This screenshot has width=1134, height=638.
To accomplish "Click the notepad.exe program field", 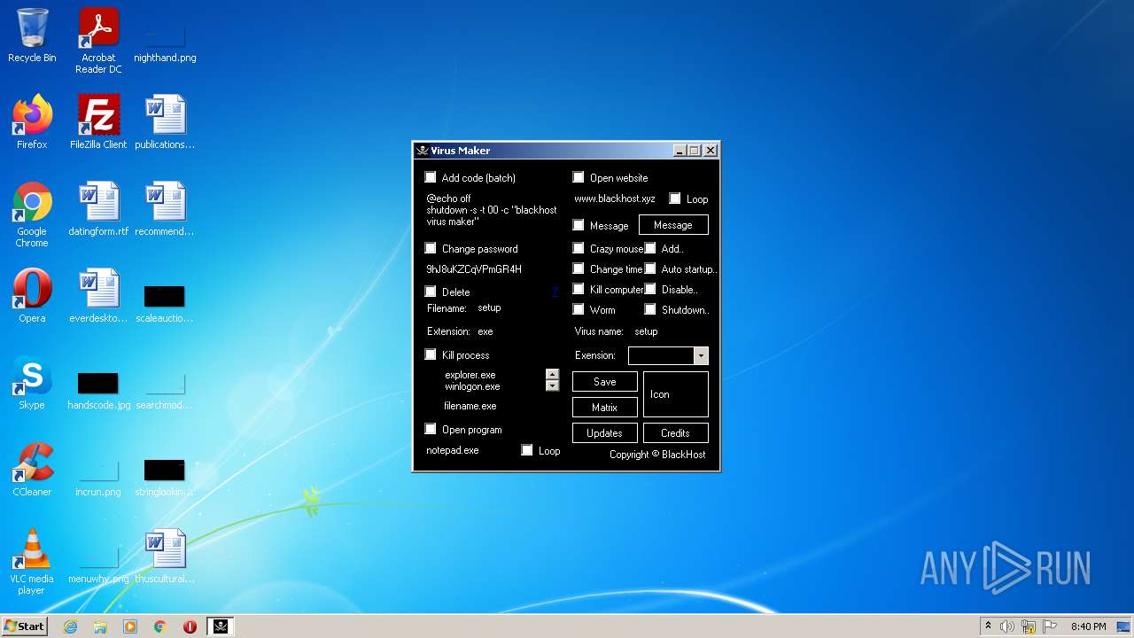I will (x=453, y=450).
